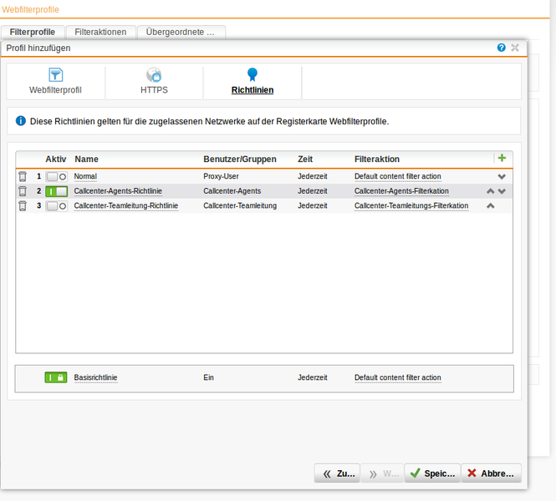556x501 pixels.
Task: Disable the Callcenter-Agents-Richtlinie toggle
Action: click(x=56, y=191)
